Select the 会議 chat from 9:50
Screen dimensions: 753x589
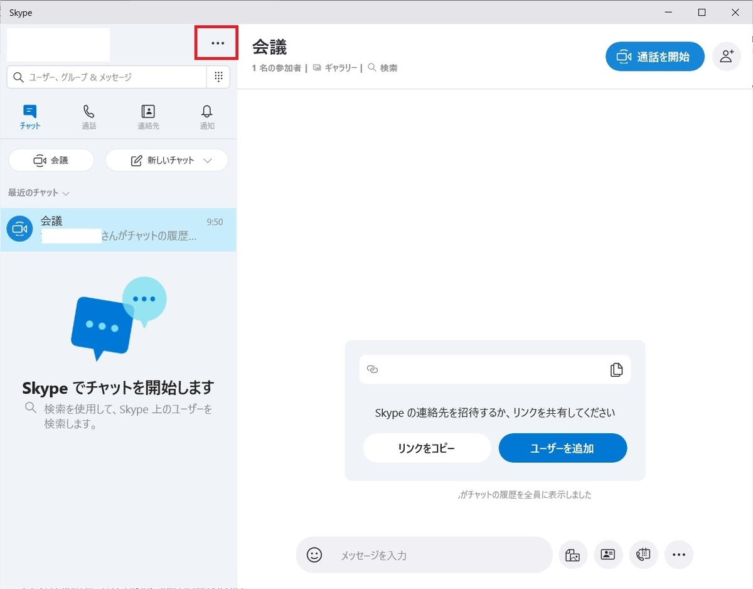pos(118,229)
